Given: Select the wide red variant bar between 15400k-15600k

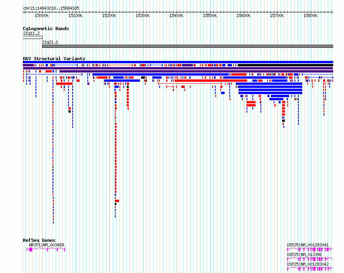Looking at the screenshot, I should click(x=211, y=81).
